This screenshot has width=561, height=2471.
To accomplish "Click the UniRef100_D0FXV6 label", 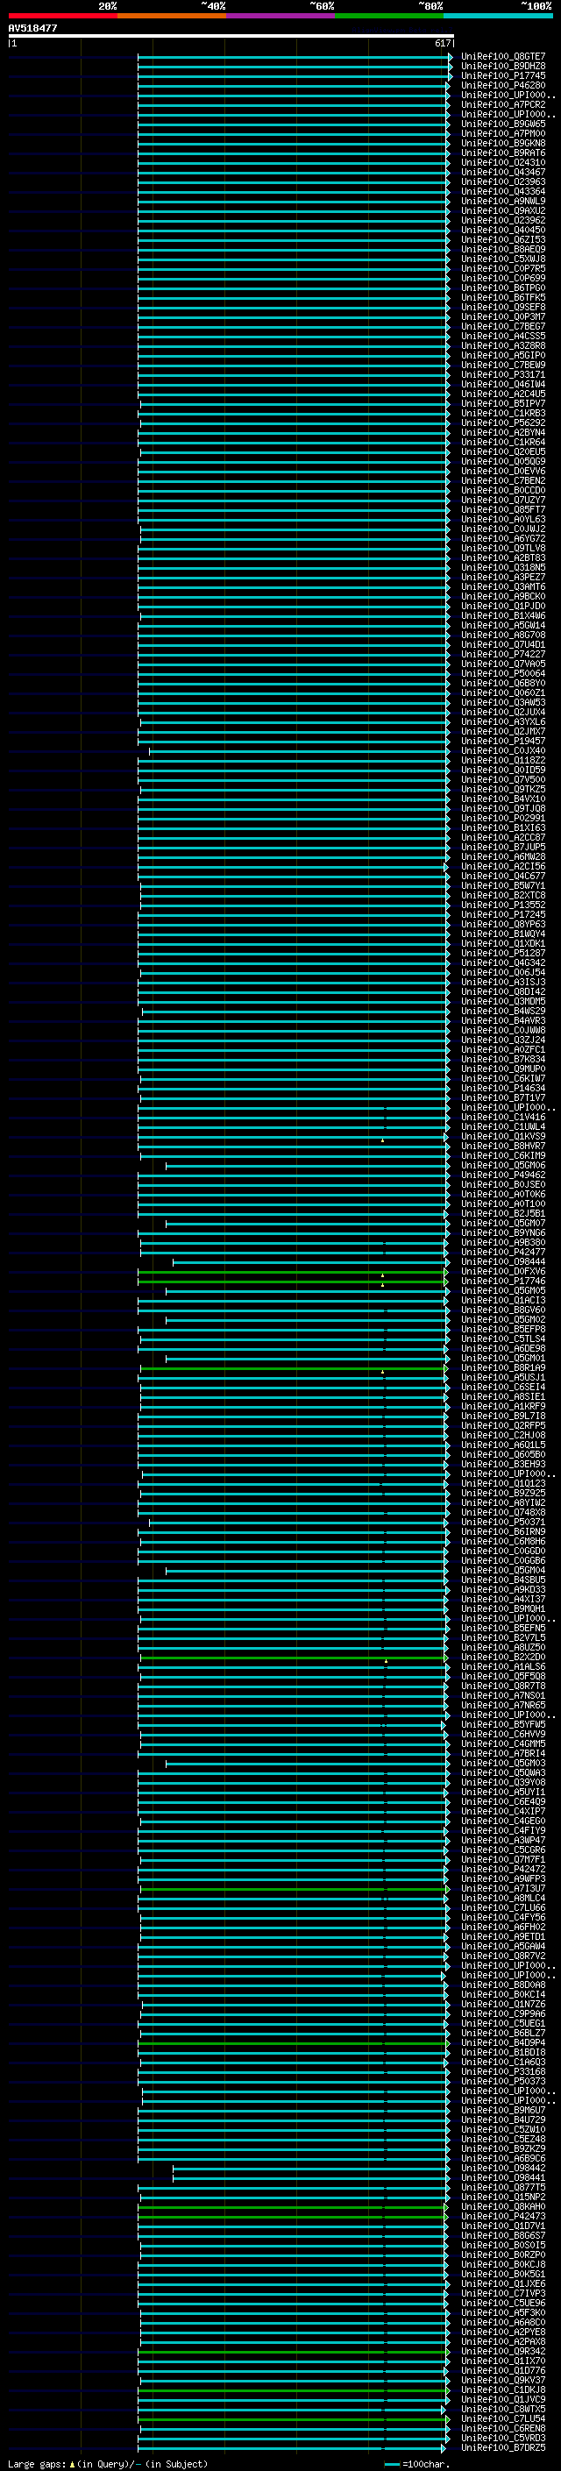I will pos(502,1272).
